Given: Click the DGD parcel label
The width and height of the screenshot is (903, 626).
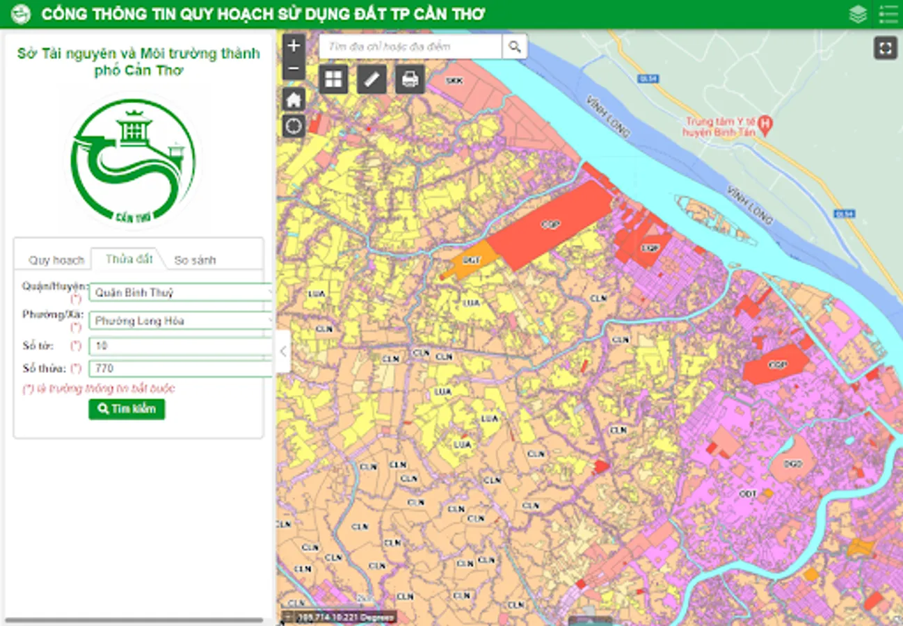Looking at the screenshot, I should (x=794, y=464).
